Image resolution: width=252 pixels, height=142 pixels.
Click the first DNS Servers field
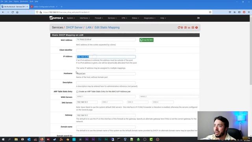click(87, 102)
